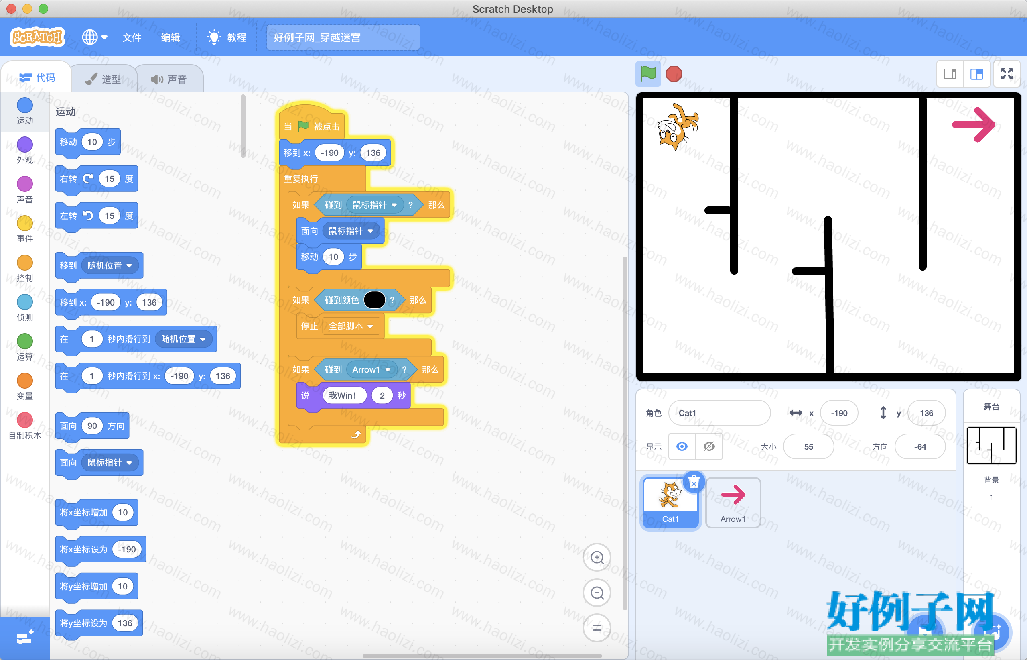This screenshot has height=660, width=1027.
Task: Click the macOS yellow minimize button
Action: pos(27,8)
